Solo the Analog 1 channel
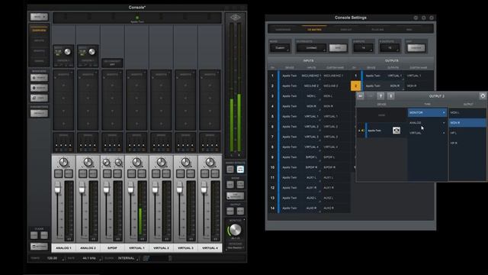The width and height of the screenshot is (488, 275). click(59, 173)
